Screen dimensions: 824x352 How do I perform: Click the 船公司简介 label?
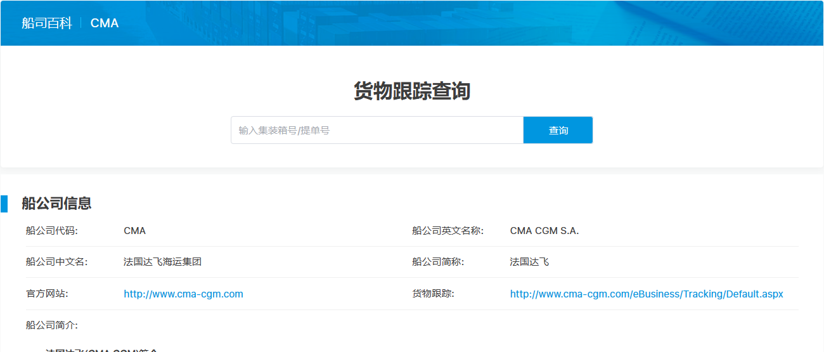(x=52, y=325)
